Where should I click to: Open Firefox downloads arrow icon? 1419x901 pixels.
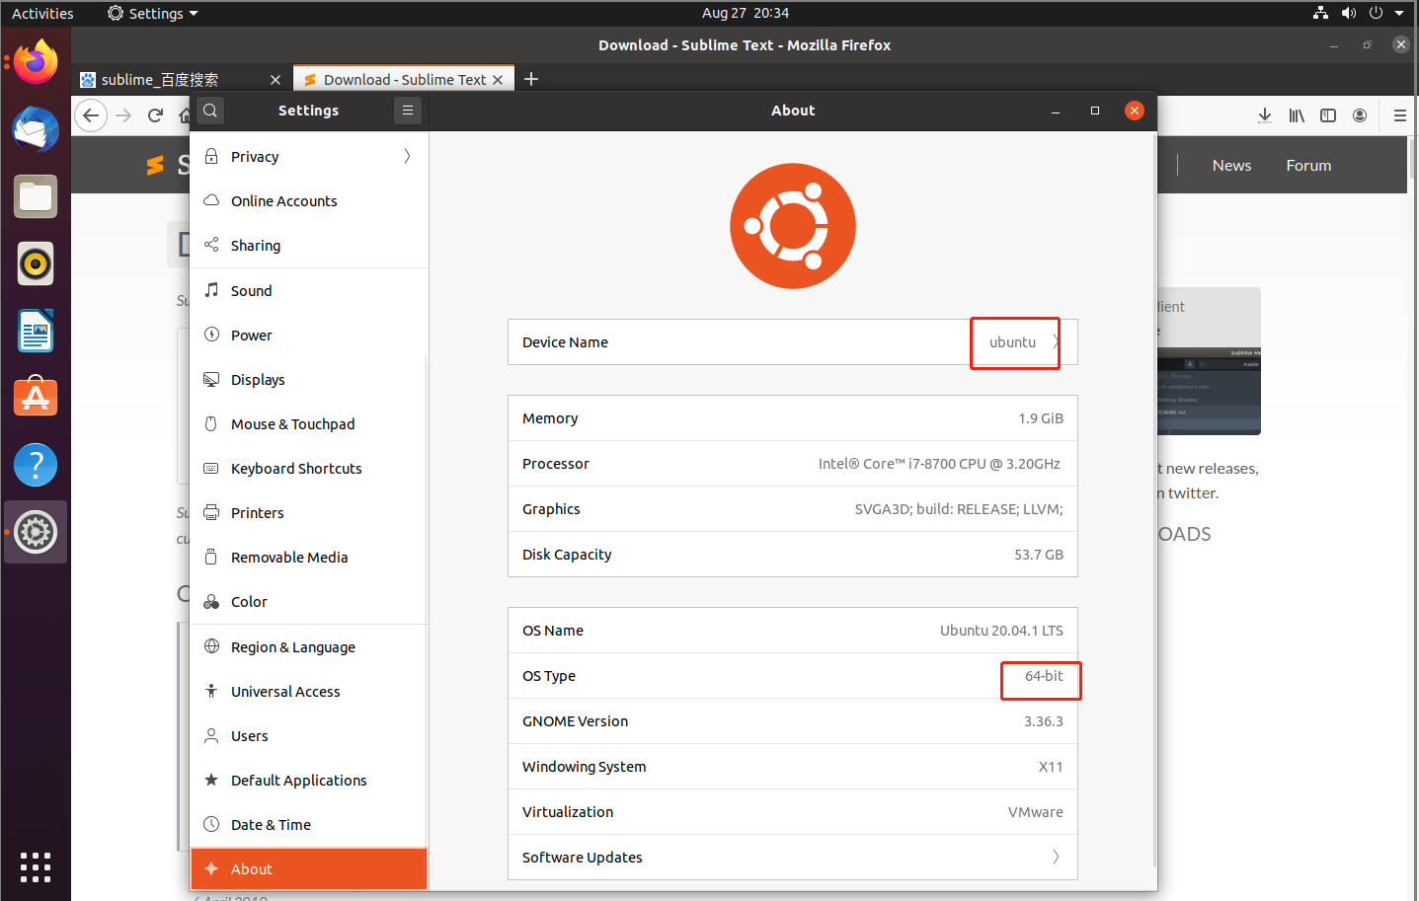tap(1265, 115)
